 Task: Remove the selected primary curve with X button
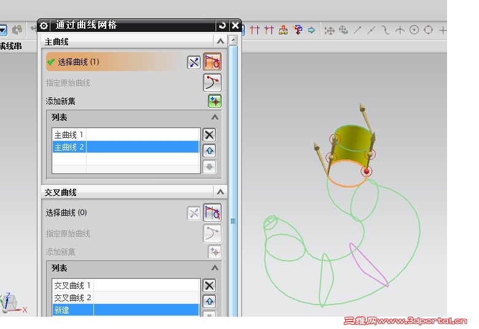click(x=209, y=135)
